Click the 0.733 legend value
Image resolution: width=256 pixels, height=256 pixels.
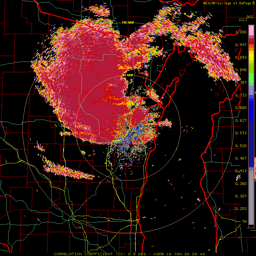[x=241, y=95]
